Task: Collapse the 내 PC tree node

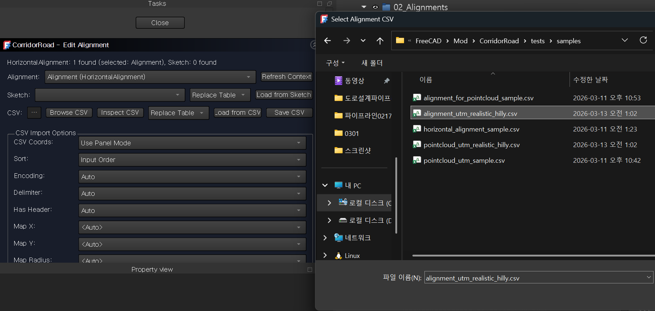Action: click(325, 185)
